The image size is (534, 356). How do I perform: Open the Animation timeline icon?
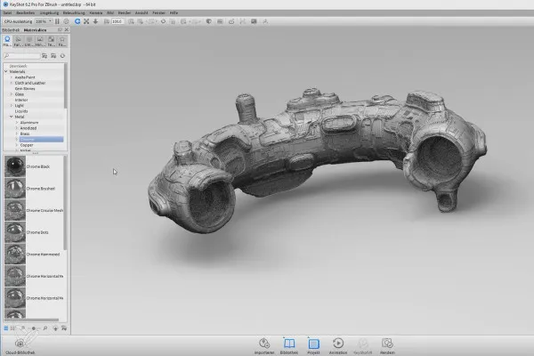(338, 344)
